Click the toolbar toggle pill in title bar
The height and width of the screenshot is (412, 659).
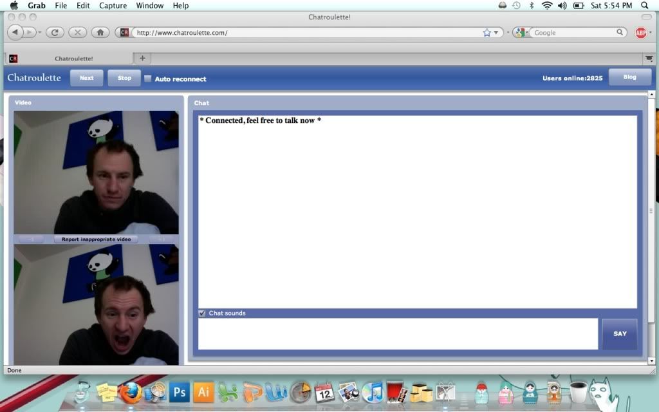(646, 17)
